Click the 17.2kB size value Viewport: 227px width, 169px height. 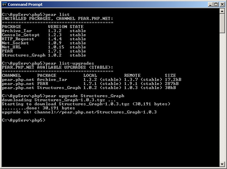point(173,80)
